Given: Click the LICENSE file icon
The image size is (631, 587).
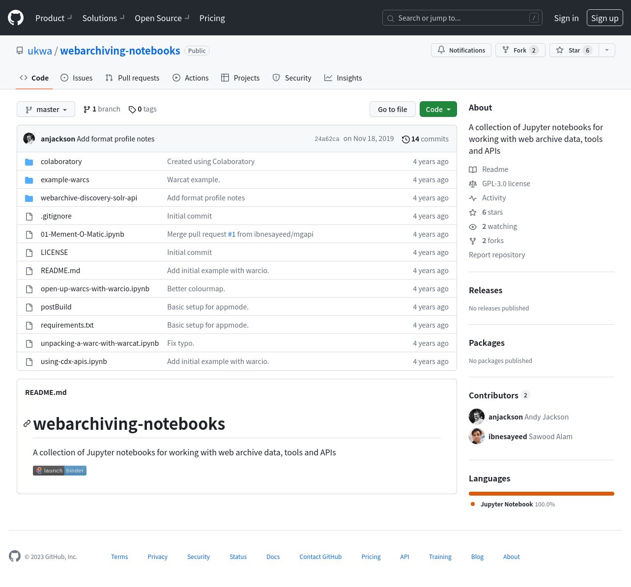Looking at the screenshot, I should click(x=29, y=252).
